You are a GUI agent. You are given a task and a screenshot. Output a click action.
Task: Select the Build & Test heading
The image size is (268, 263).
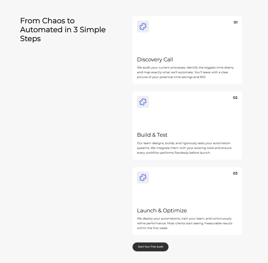click(152, 135)
